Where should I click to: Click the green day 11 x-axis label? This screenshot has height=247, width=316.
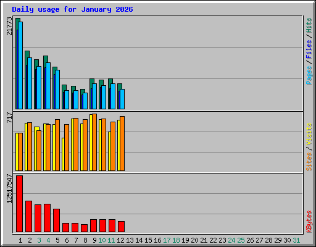111,240
